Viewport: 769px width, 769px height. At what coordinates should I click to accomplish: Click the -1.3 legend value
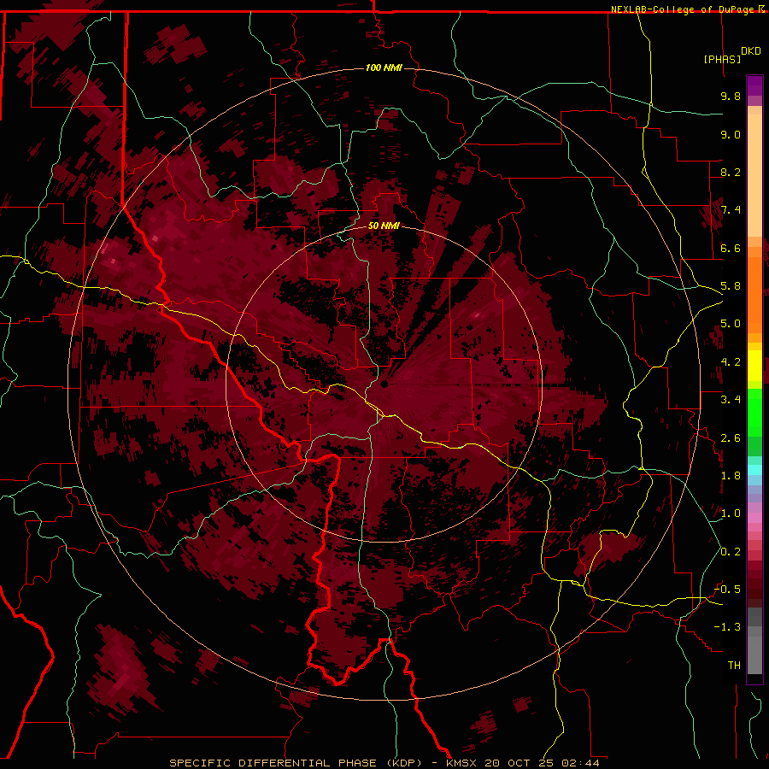[727, 627]
